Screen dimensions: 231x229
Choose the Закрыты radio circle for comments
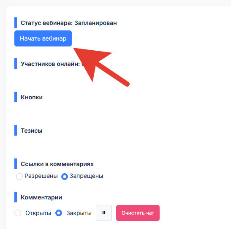[x=59, y=213]
